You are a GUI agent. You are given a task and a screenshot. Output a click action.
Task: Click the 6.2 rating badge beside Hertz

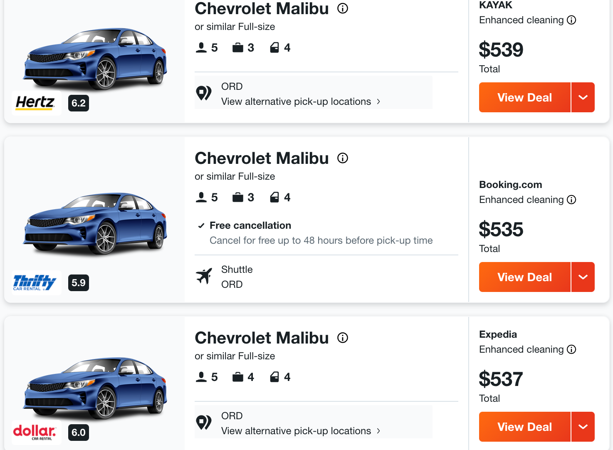coord(79,103)
